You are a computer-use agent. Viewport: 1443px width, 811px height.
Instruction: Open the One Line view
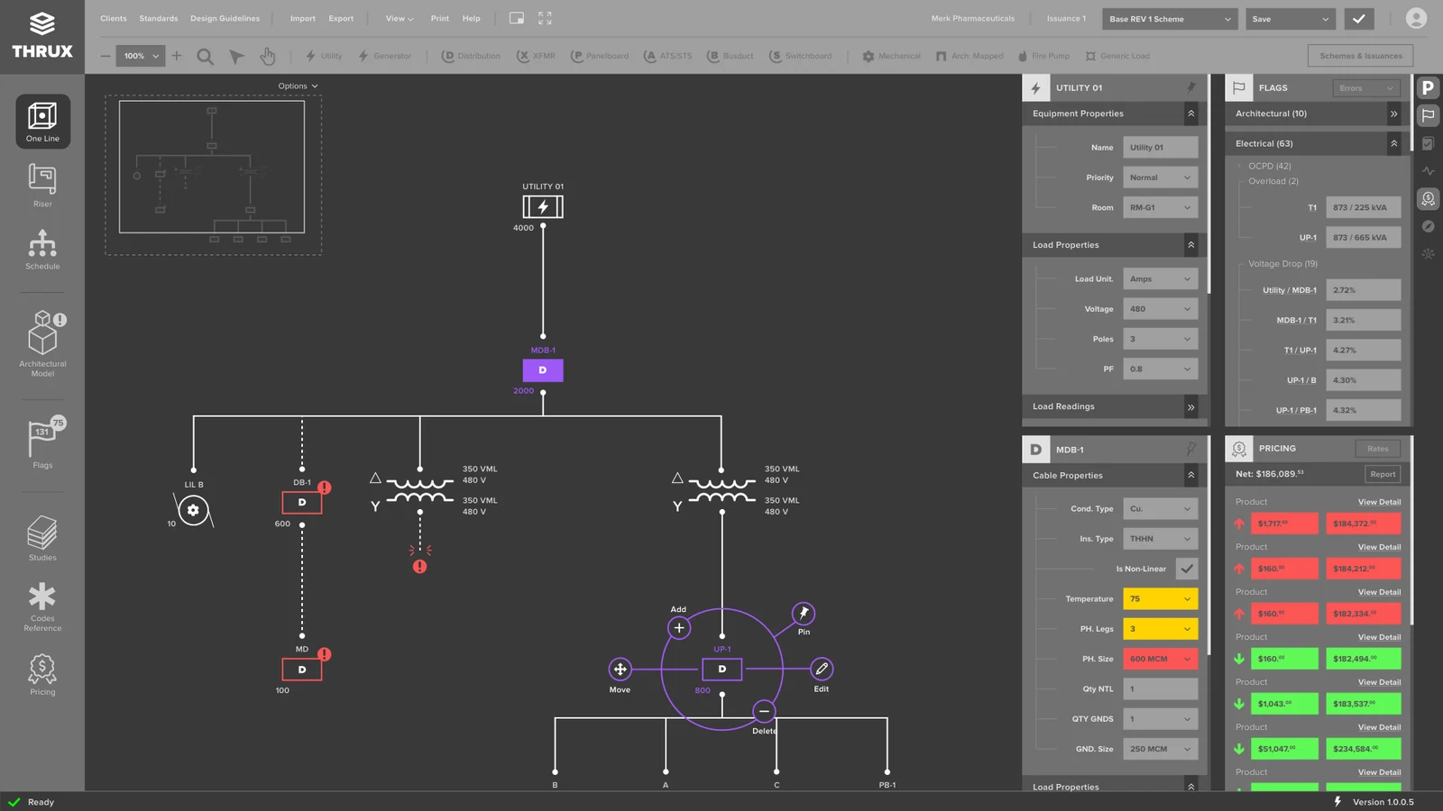tap(42, 122)
